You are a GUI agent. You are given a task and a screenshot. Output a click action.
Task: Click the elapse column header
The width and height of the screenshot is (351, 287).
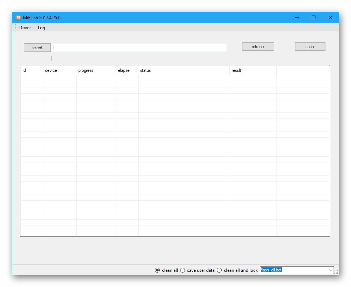(127, 70)
